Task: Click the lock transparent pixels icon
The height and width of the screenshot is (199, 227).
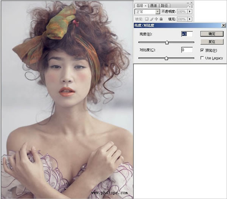Action: pos(146,19)
